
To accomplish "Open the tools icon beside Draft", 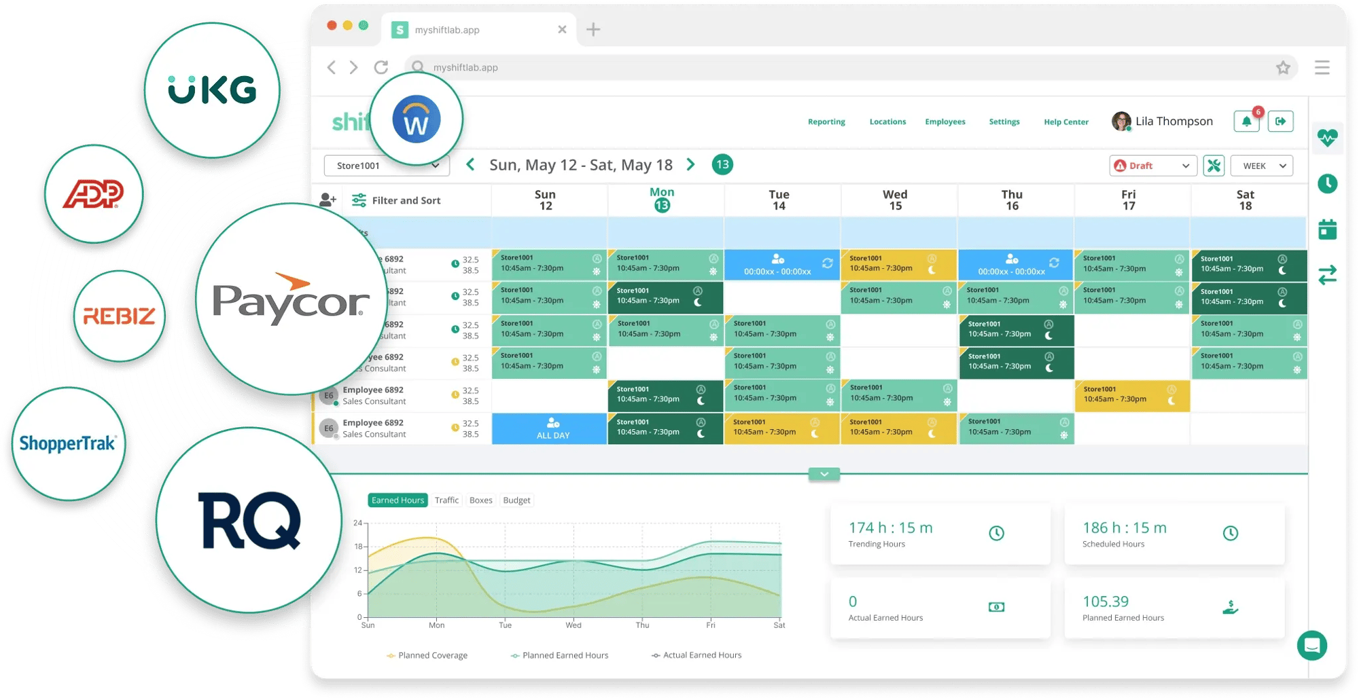I will 1214,166.
